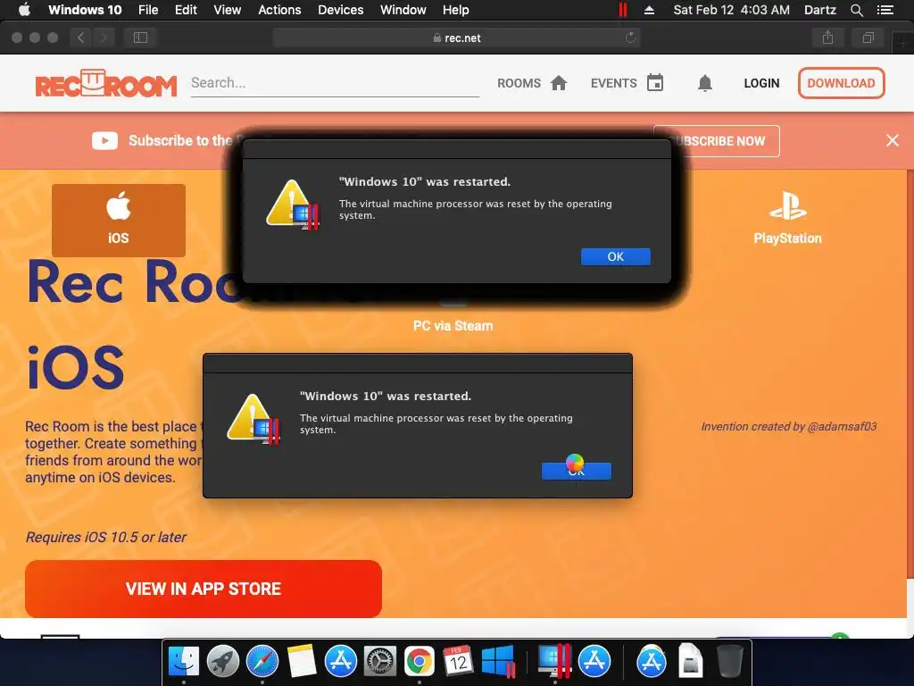Open the Windows 10 app menu
914x686 pixels.
click(x=85, y=10)
